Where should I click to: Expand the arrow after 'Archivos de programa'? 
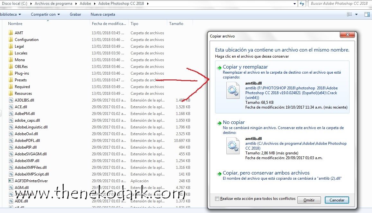click(76, 4)
